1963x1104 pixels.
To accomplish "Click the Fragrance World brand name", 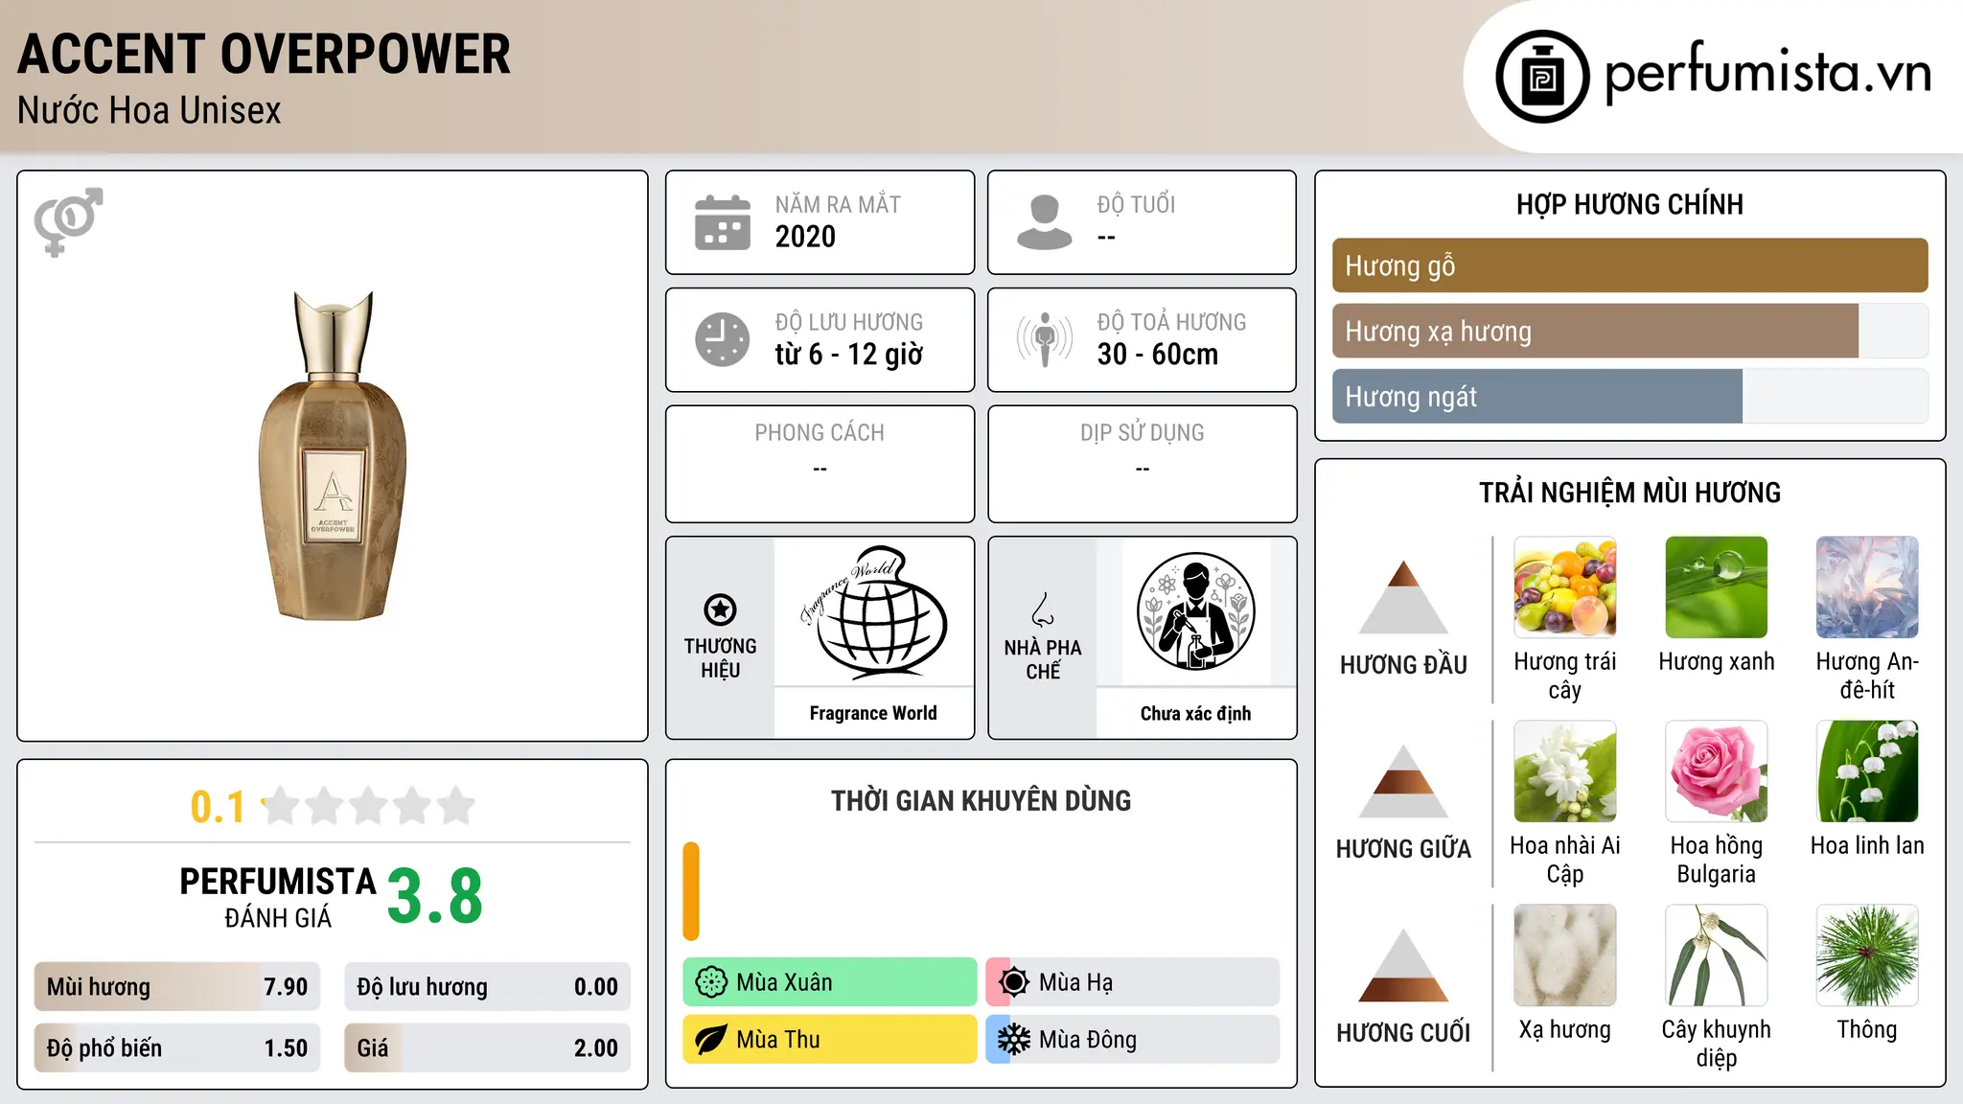I will pyautogui.click(x=873, y=713).
